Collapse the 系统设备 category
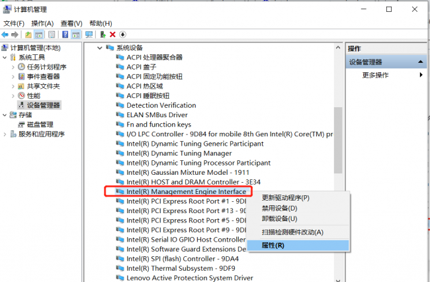This screenshot has height=282, width=430. (99, 48)
